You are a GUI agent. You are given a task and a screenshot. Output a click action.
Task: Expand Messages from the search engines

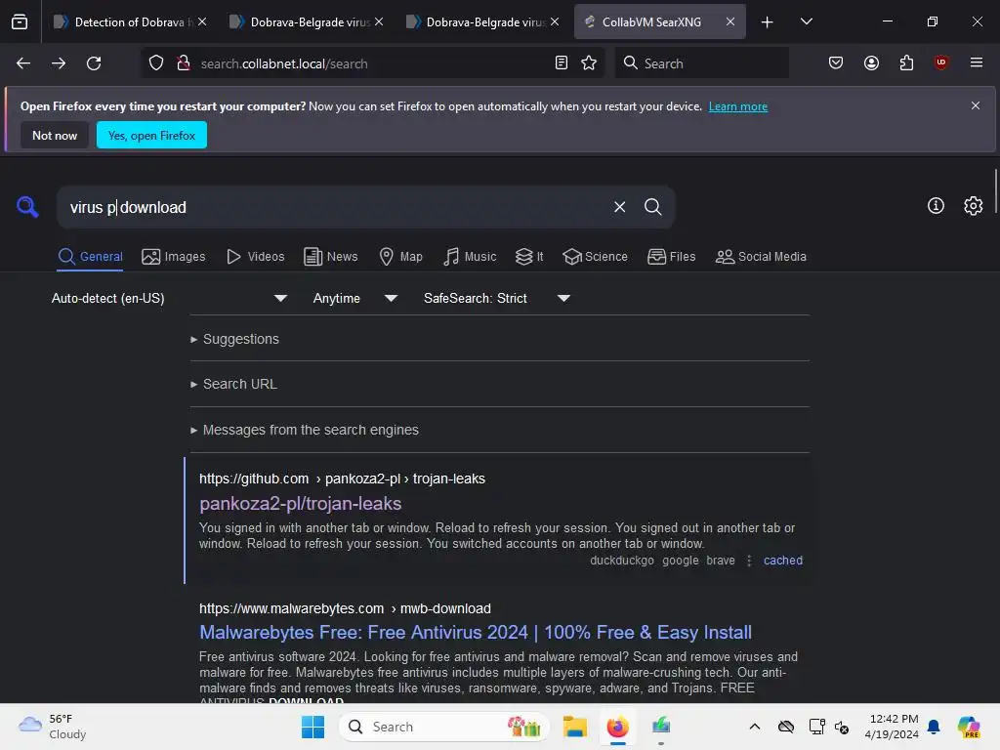coord(305,430)
